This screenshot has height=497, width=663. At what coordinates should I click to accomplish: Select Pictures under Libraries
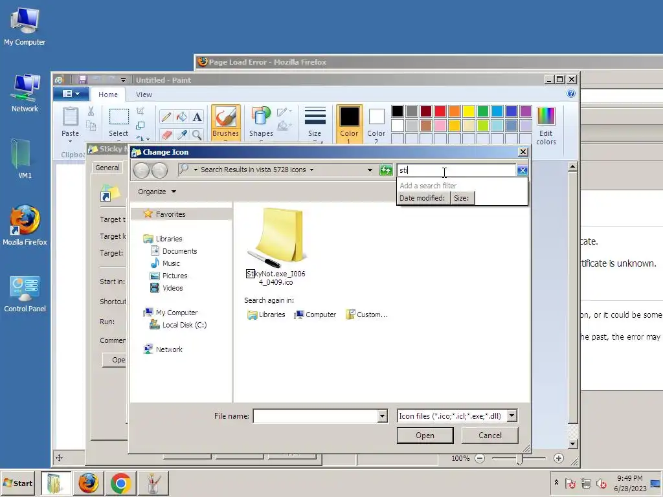[169, 276]
